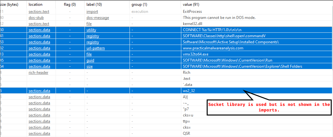This screenshot has width=333, height=137.
Task: Select the ws2_32 string value row
Action: pyautogui.click(x=189, y=91)
